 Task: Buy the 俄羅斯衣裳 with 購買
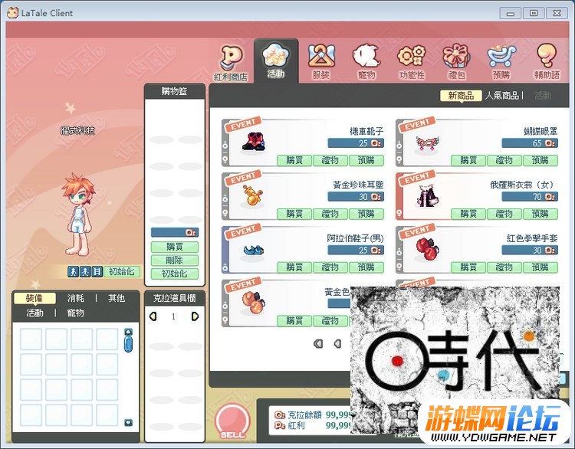[x=468, y=214]
